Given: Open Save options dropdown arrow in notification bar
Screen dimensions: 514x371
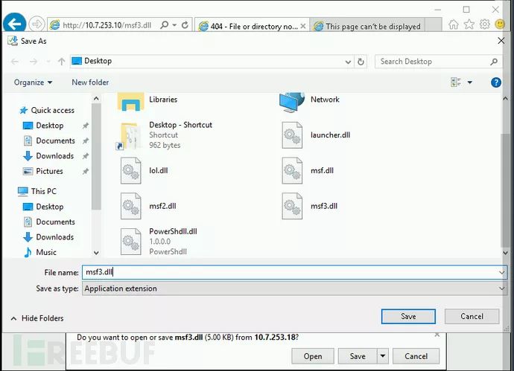Looking at the screenshot, I should point(383,356).
